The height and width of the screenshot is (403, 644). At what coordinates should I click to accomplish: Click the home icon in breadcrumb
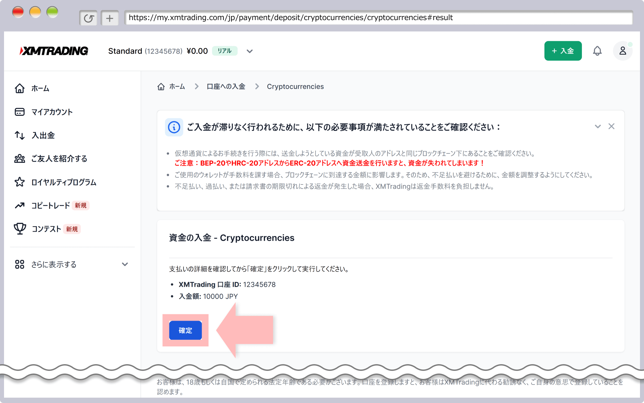[161, 87]
